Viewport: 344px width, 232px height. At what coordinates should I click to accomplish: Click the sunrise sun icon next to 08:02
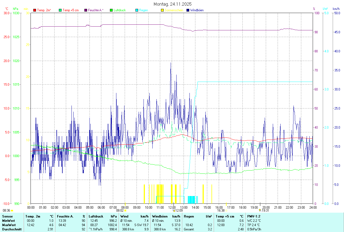(x=125, y=211)
